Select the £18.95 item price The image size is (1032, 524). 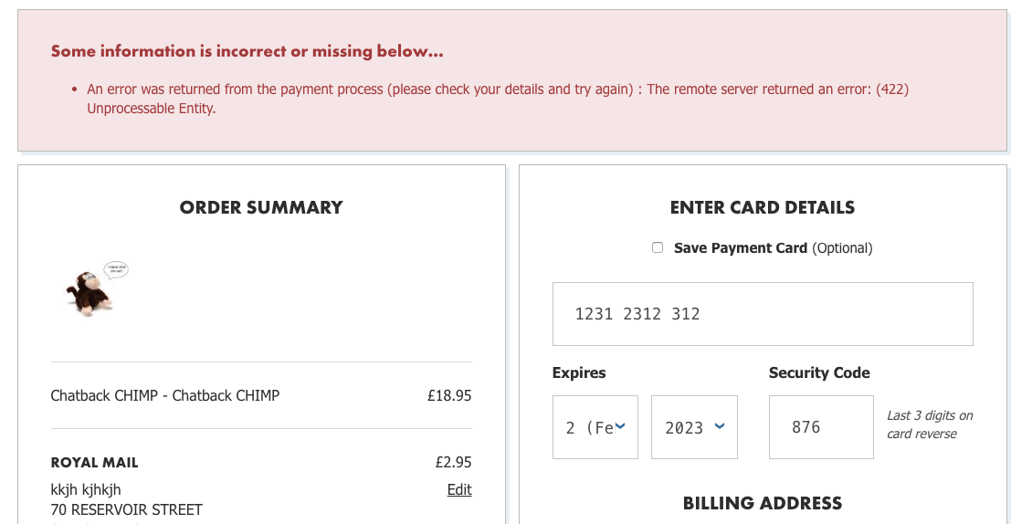coord(449,395)
